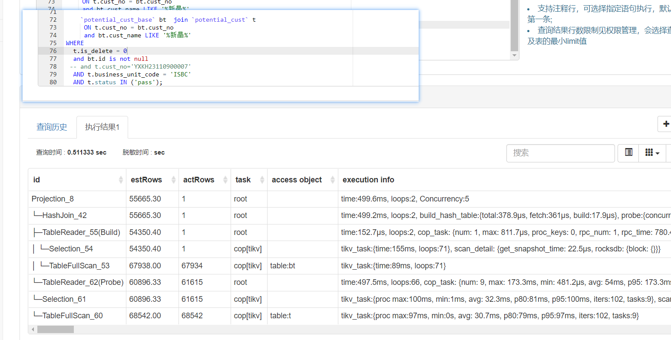Image resolution: width=671 pixels, height=340 pixels.
Task: Sort by the estRows column arrows
Action: (x=173, y=180)
